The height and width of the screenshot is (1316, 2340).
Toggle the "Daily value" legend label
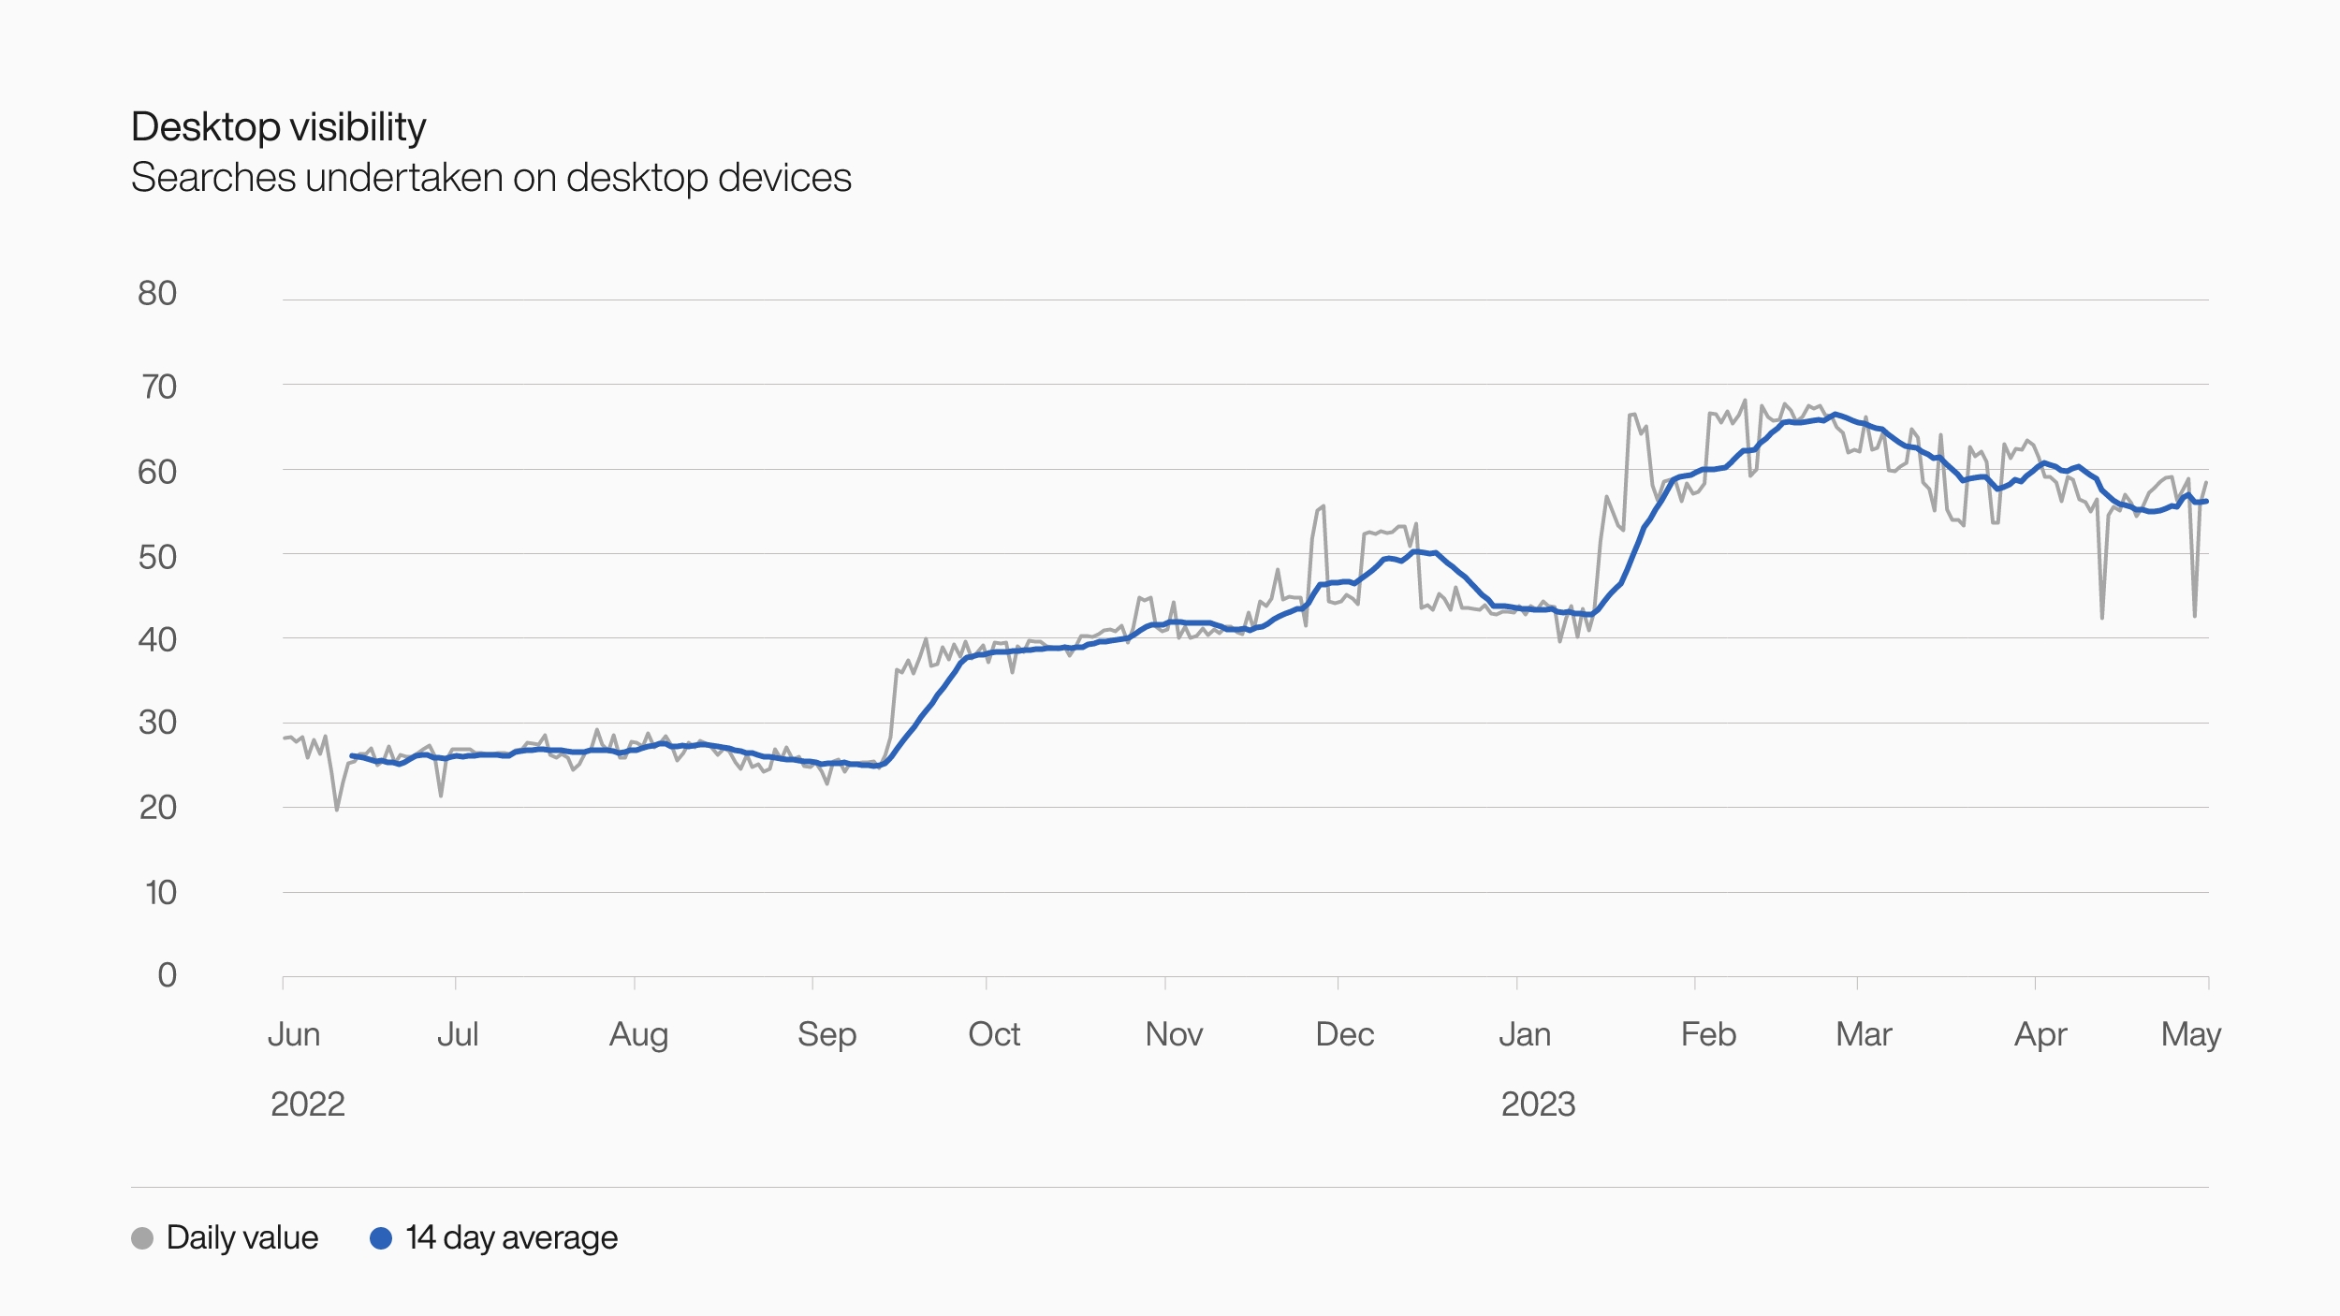[x=241, y=1238]
